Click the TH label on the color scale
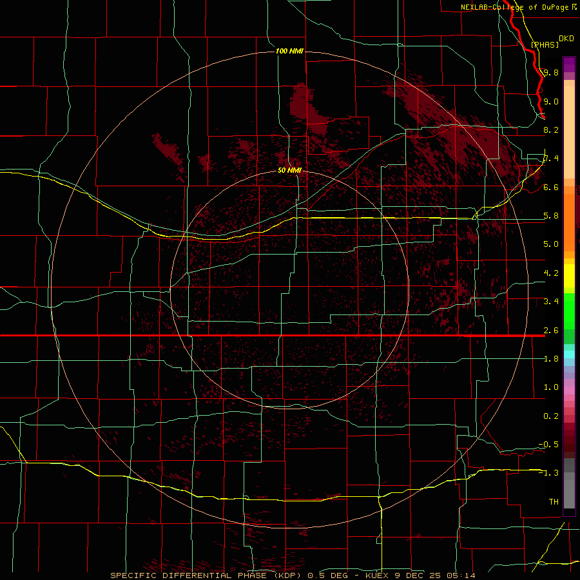The image size is (580, 580). pyautogui.click(x=554, y=502)
